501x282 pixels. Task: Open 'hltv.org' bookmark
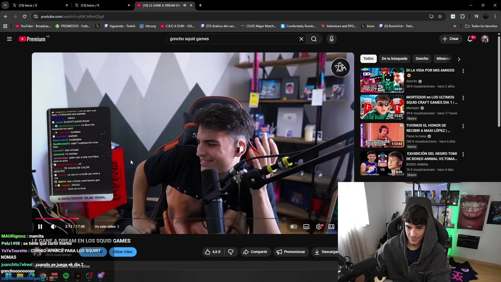pos(147,26)
